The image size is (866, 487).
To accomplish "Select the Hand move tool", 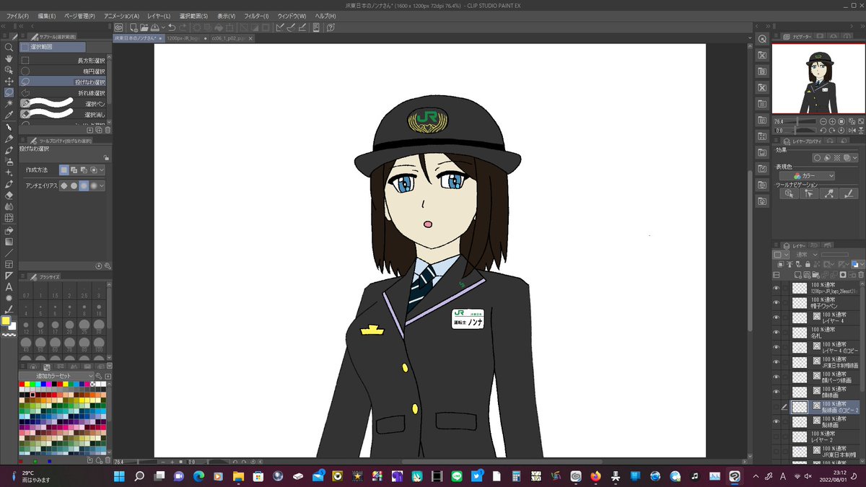I will [x=9, y=58].
